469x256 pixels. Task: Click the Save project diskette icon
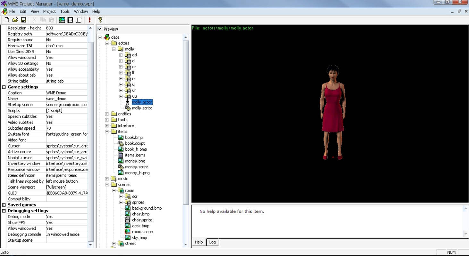[x=24, y=20]
